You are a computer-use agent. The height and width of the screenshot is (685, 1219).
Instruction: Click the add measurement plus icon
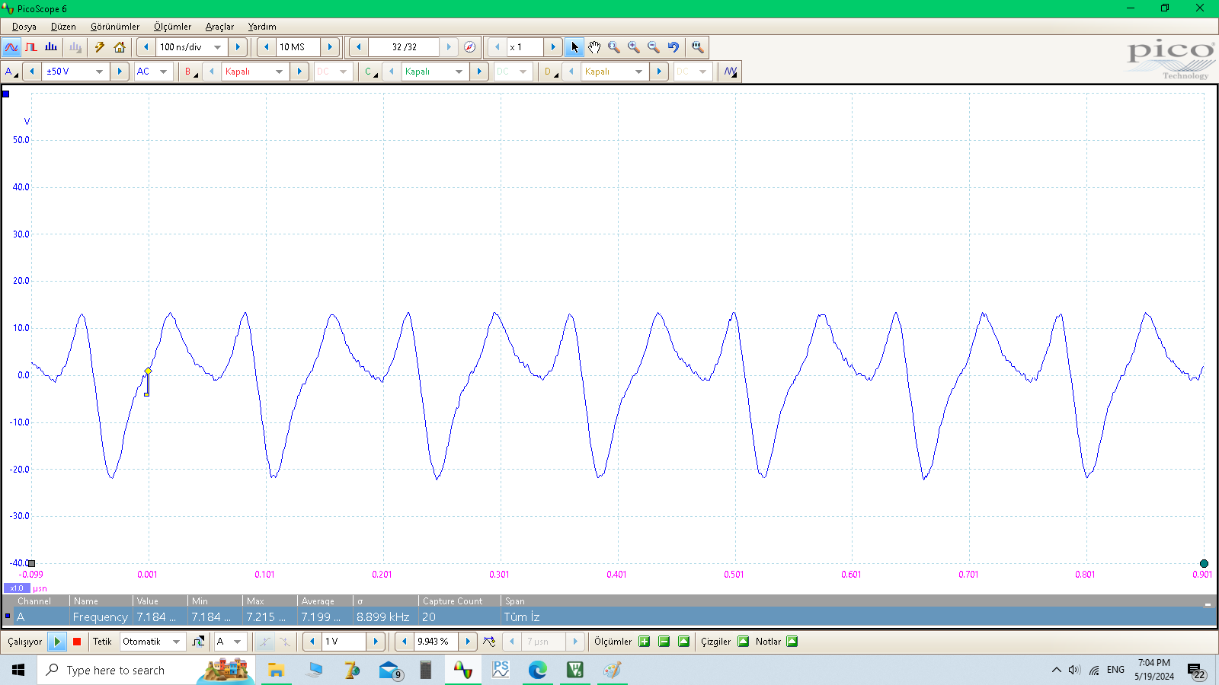(645, 642)
